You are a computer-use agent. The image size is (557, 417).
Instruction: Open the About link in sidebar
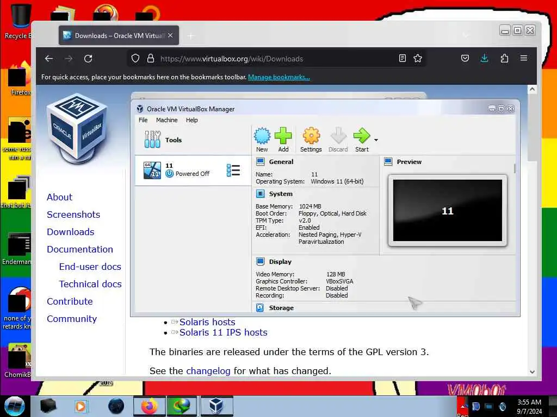point(59,197)
